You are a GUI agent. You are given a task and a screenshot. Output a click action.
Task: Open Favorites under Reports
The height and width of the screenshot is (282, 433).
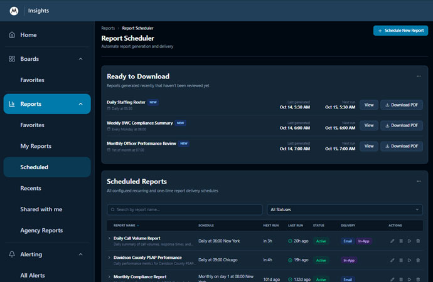pyautogui.click(x=32, y=125)
